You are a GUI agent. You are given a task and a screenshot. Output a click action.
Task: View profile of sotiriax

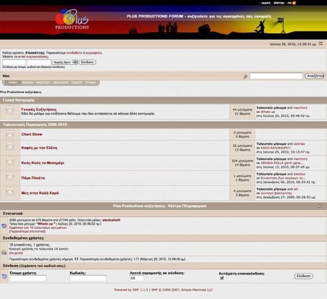299,144
